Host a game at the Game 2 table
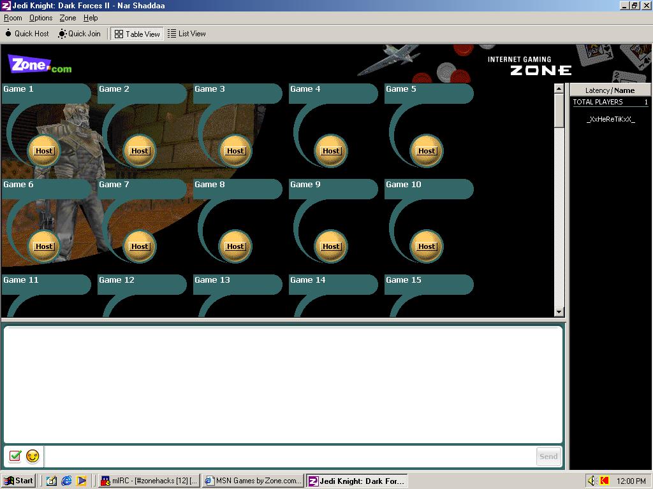 click(140, 151)
